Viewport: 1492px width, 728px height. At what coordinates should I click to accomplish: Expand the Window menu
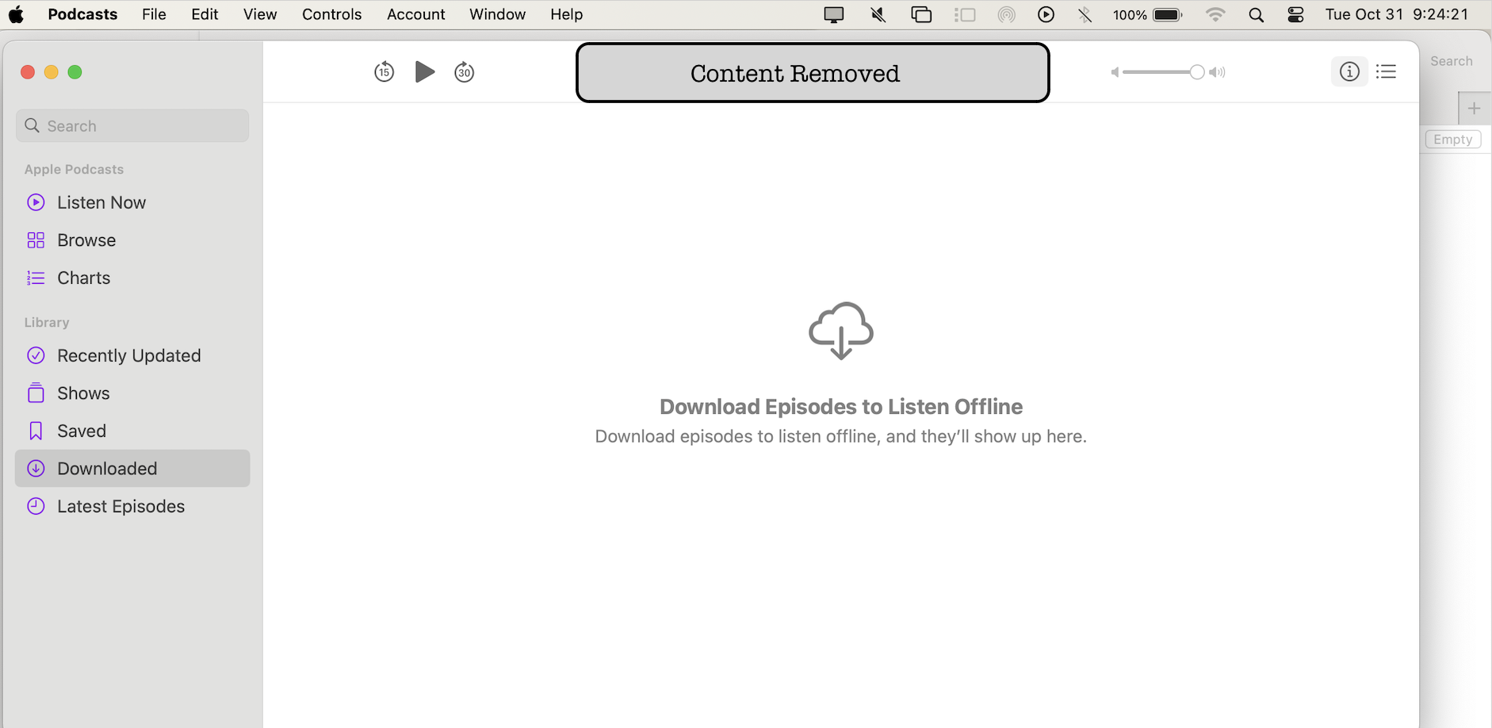tap(496, 13)
